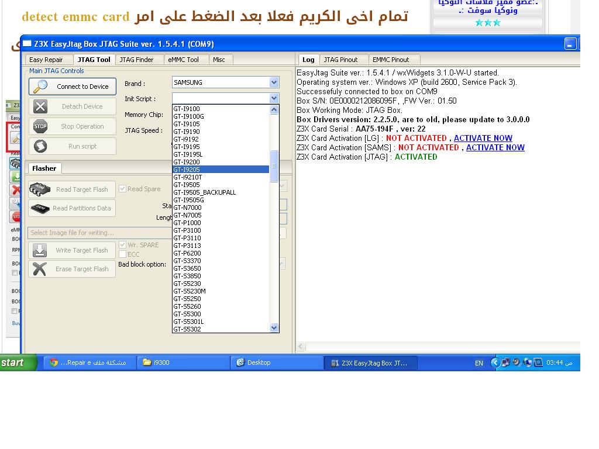Image resolution: width=599 pixels, height=449 pixels.
Task: Click the Z3X EasyJtag taskbar icon
Action: 335,363
